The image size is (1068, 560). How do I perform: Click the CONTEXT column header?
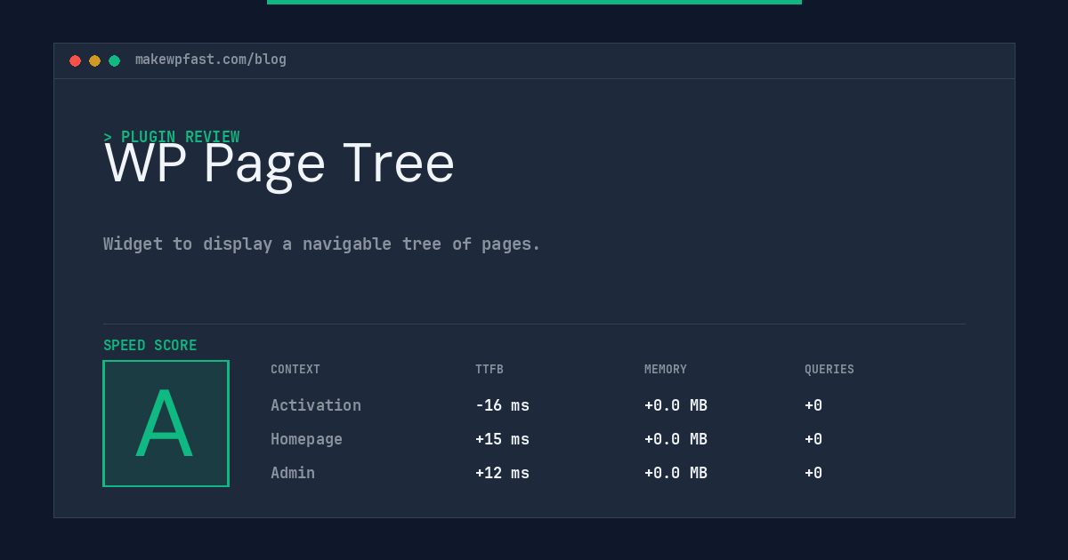coord(295,370)
